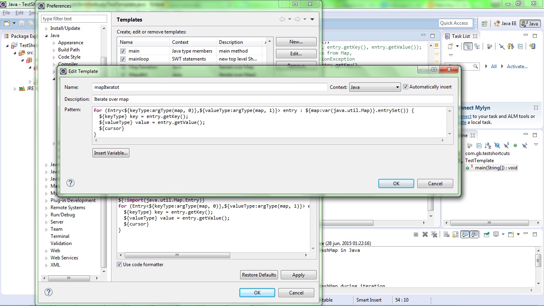Open the Context dropdown in Edit Template
This screenshot has width=544, height=306.
click(397, 86)
